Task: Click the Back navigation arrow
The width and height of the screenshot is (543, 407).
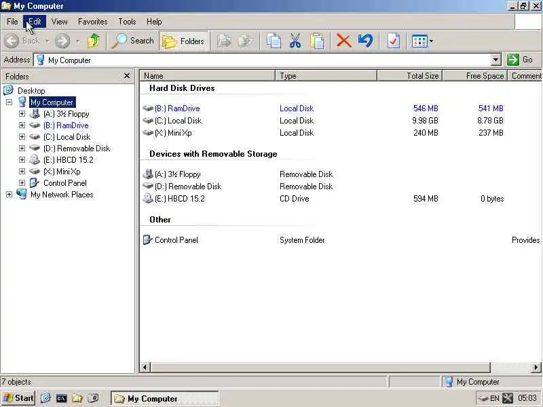Action: coord(12,41)
